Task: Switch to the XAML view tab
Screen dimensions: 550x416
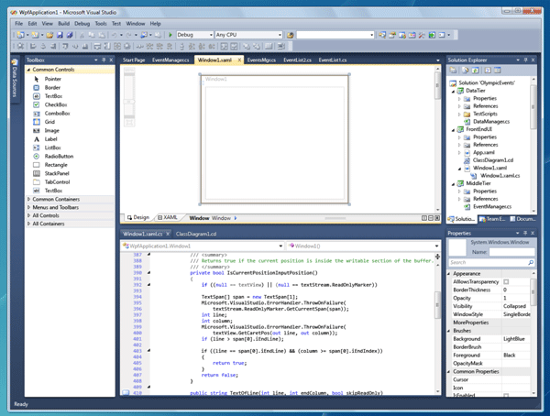Action: 170,218
